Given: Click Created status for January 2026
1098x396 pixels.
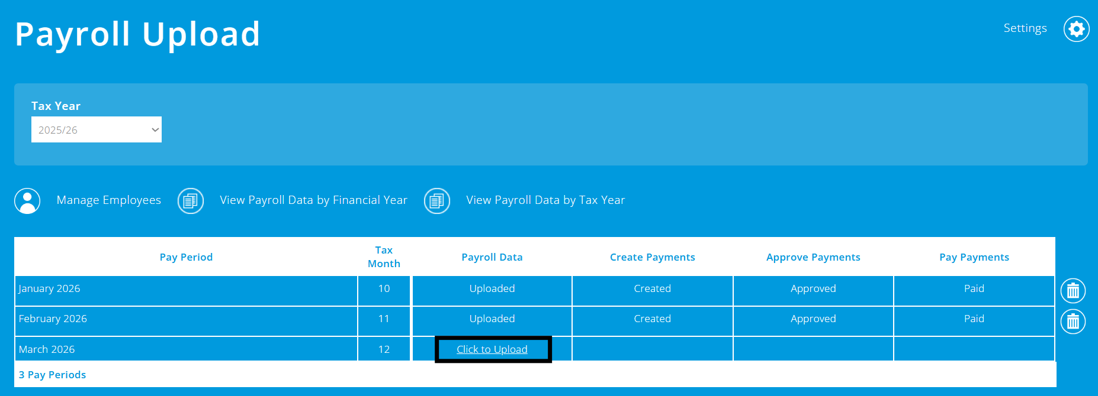Looking at the screenshot, I should click(653, 288).
